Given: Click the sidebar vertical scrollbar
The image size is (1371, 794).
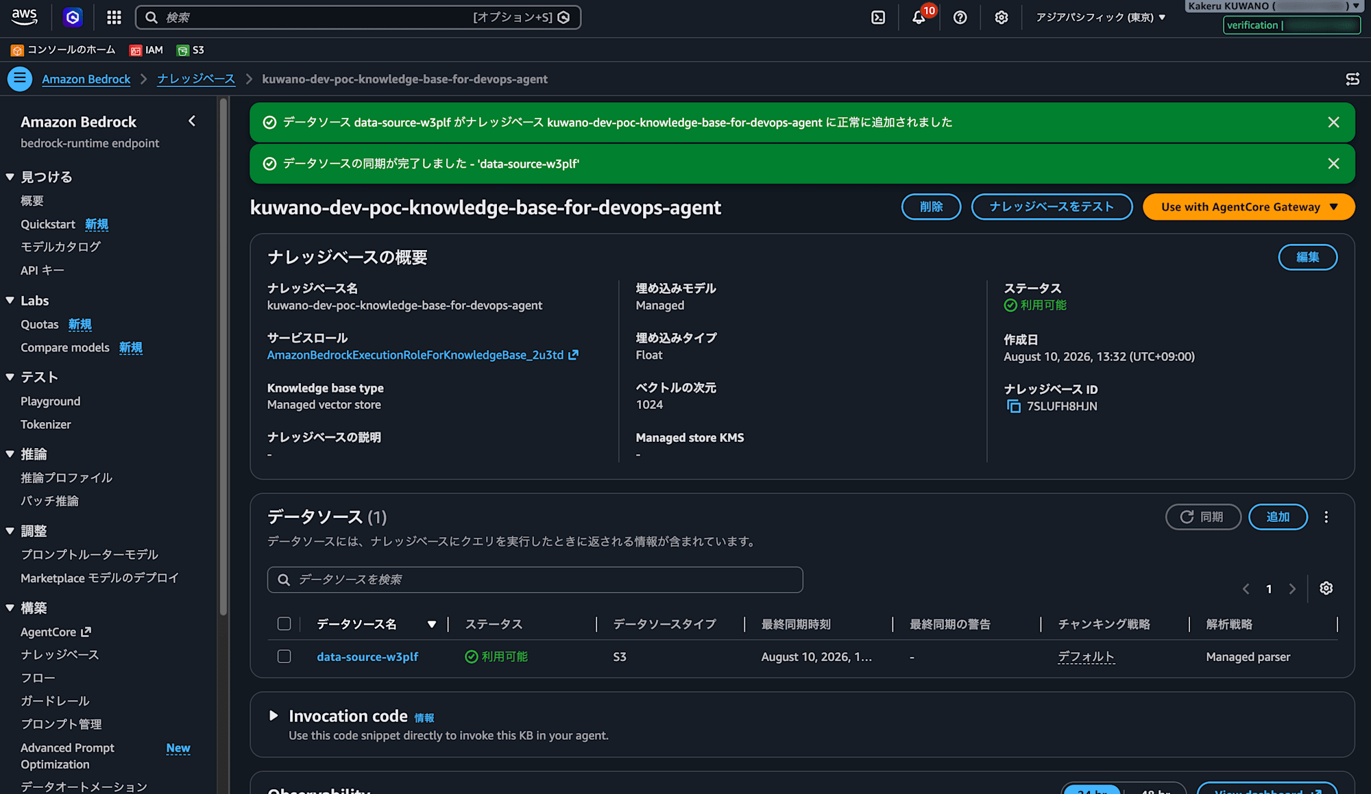Looking at the screenshot, I should [223, 356].
